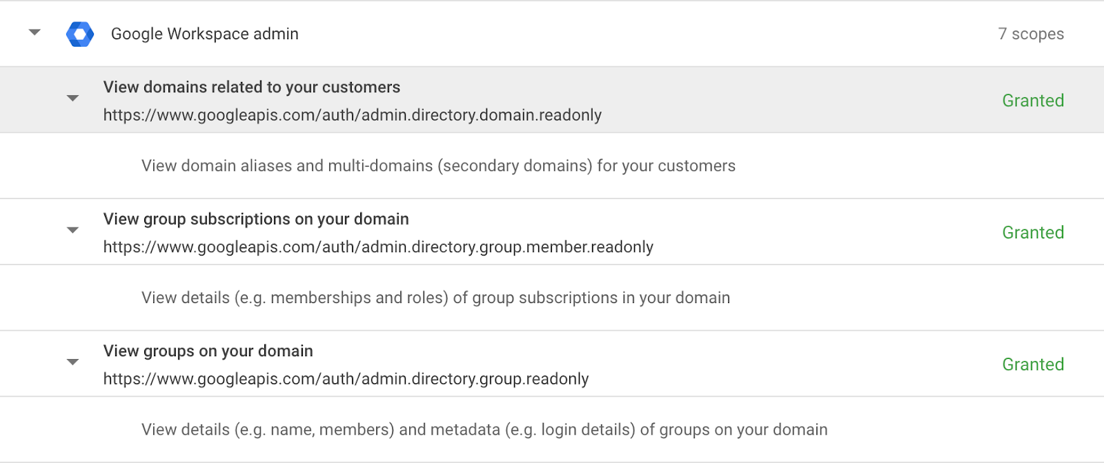Select the View domains related to your customers title
This screenshot has height=463, width=1104.
(x=251, y=88)
